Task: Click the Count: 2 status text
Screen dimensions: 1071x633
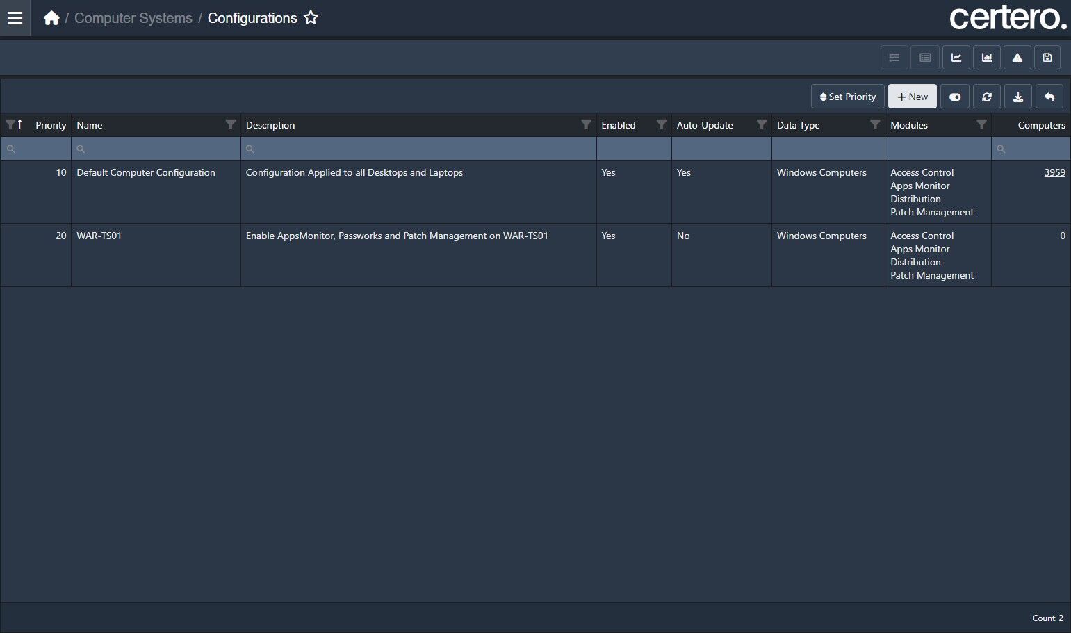Action: click(1047, 618)
